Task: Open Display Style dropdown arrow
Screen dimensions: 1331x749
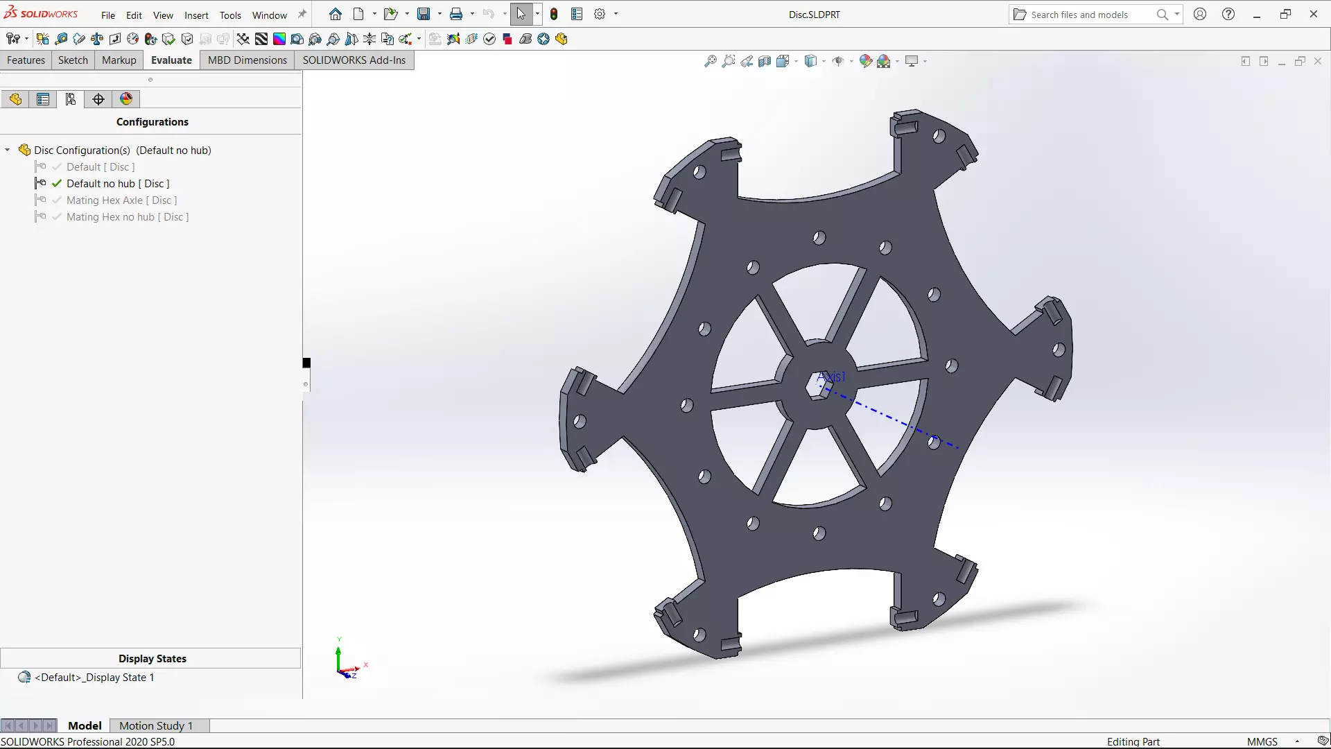Action: (824, 61)
